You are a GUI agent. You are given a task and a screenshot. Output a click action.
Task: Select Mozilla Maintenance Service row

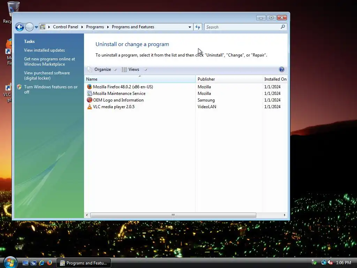[x=186, y=94]
